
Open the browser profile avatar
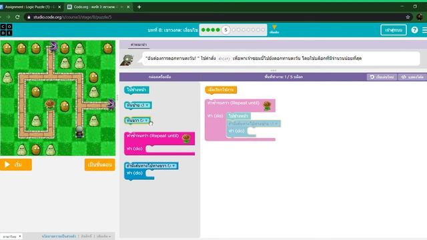(x=420, y=17)
